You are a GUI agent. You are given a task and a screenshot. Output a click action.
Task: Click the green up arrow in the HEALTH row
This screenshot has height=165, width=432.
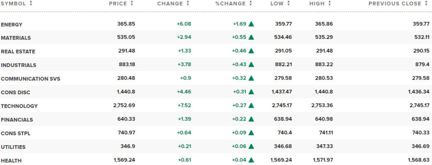pos(251,160)
